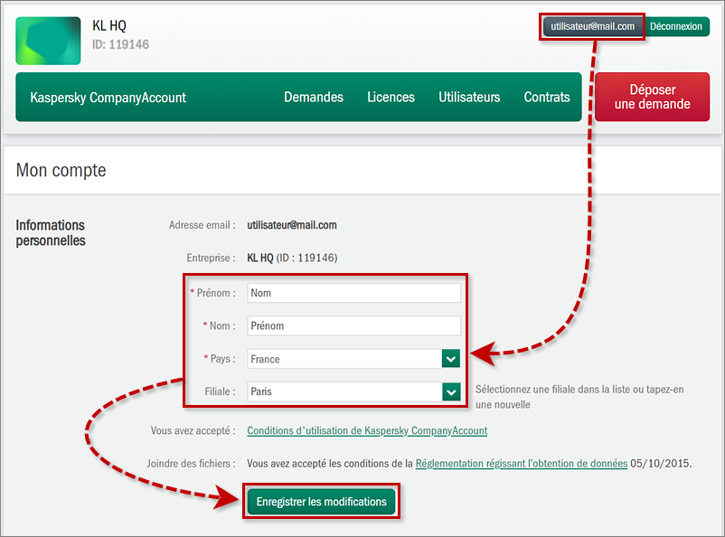Click the Mon compte page heading
The image size is (725, 537).
click(x=61, y=170)
